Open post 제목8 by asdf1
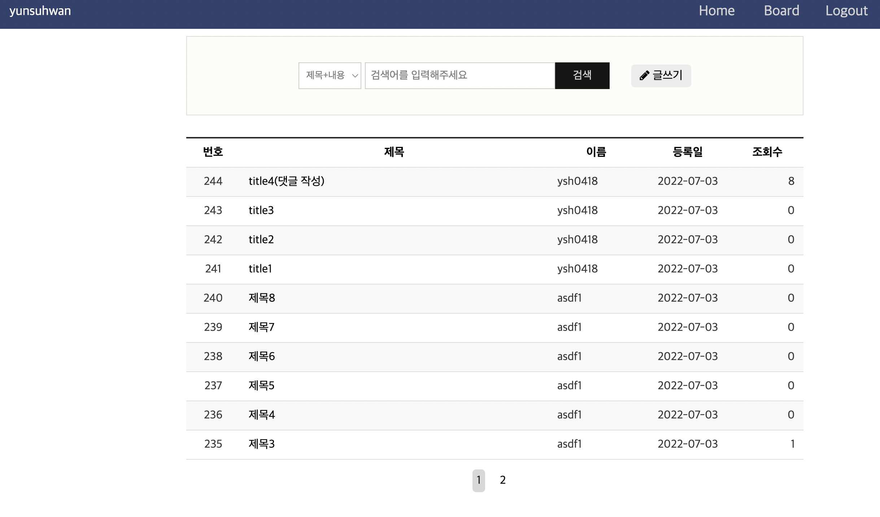 262,298
